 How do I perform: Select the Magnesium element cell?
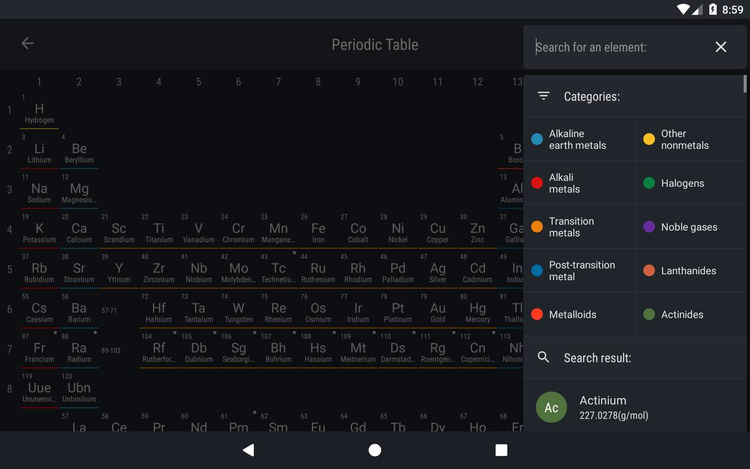click(x=79, y=191)
